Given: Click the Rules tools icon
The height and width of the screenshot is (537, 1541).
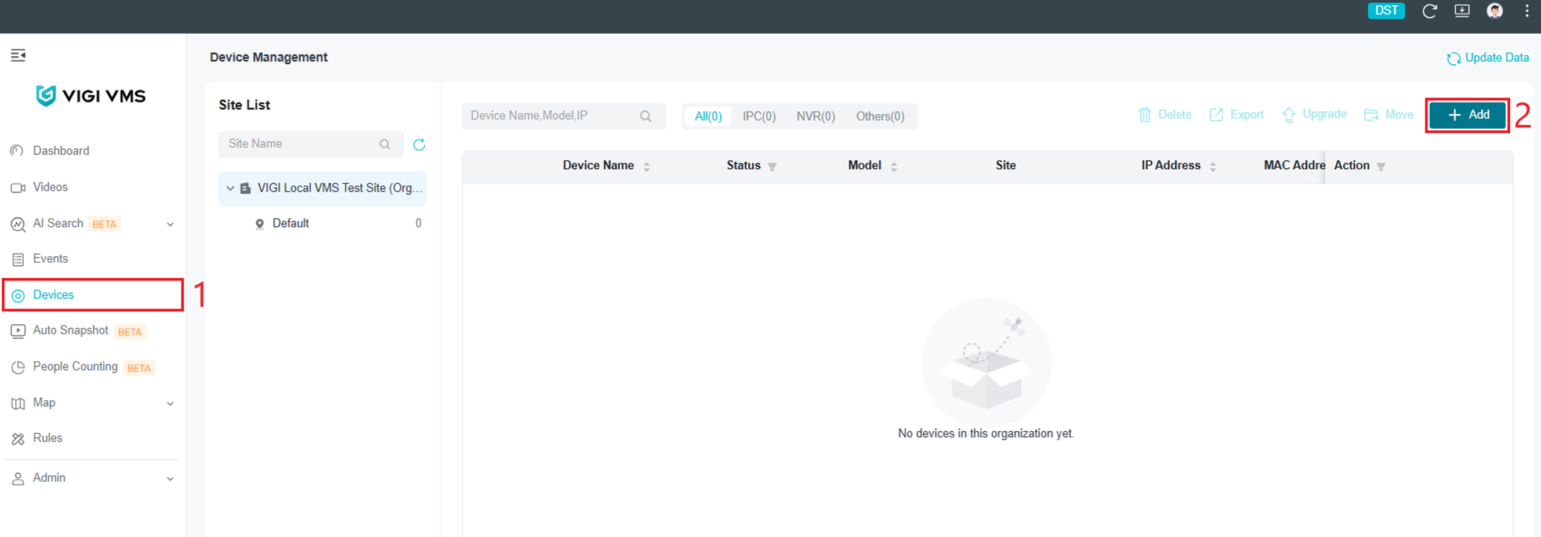Looking at the screenshot, I should coord(18,439).
